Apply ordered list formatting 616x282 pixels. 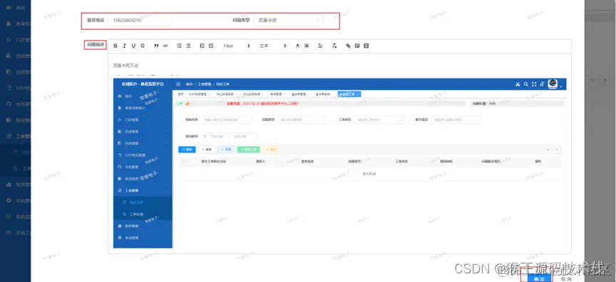pos(179,46)
